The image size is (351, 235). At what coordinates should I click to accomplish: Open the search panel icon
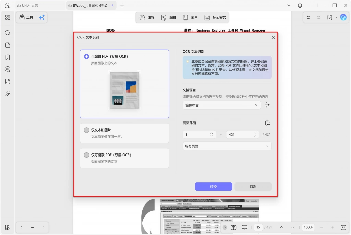tap(8, 33)
